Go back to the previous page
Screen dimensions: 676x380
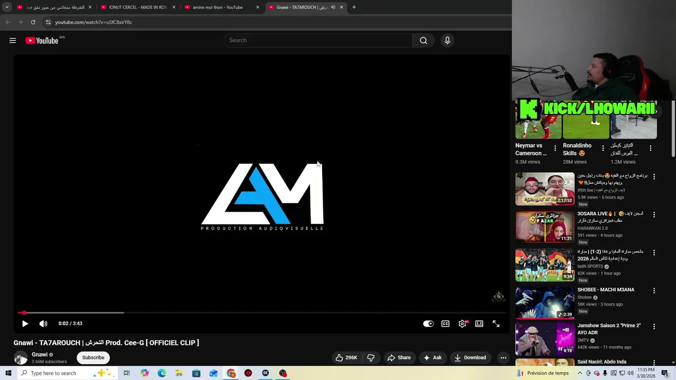click(x=7, y=22)
